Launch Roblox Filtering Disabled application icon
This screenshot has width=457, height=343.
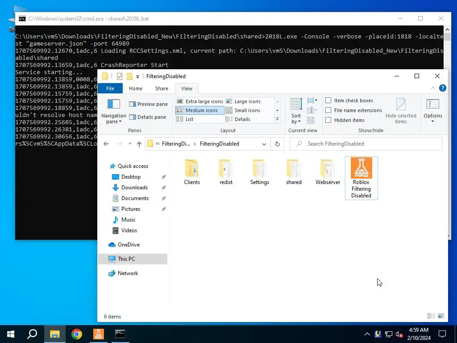tap(361, 178)
